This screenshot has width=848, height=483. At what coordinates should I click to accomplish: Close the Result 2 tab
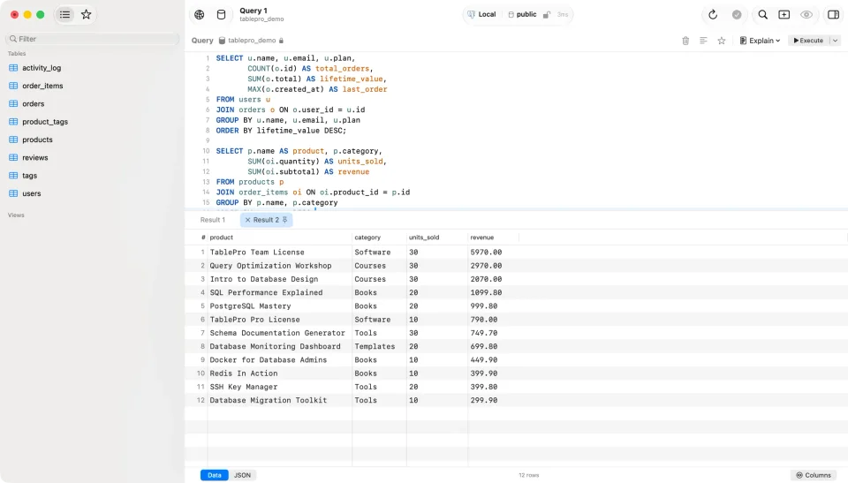247,220
